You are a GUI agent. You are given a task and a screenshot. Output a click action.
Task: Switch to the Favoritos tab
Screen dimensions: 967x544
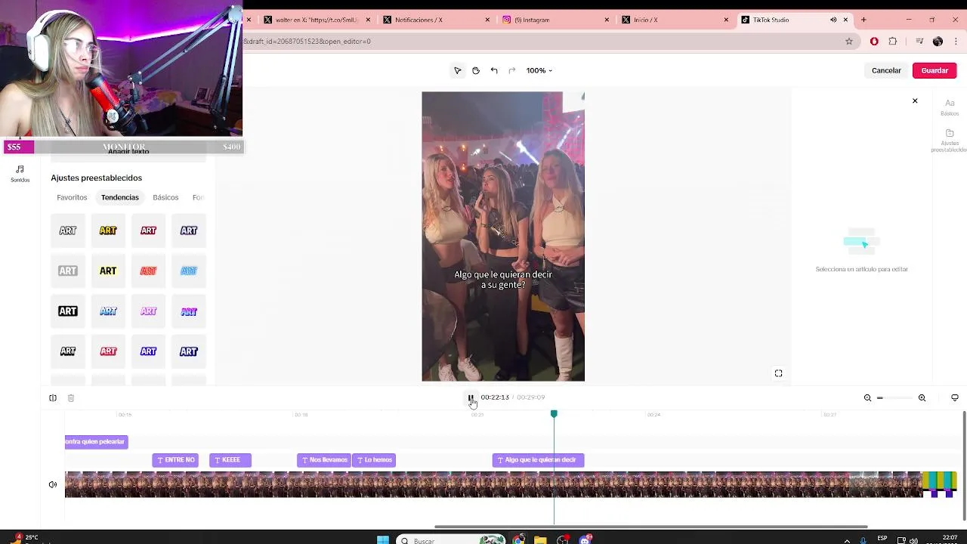tap(72, 197)
